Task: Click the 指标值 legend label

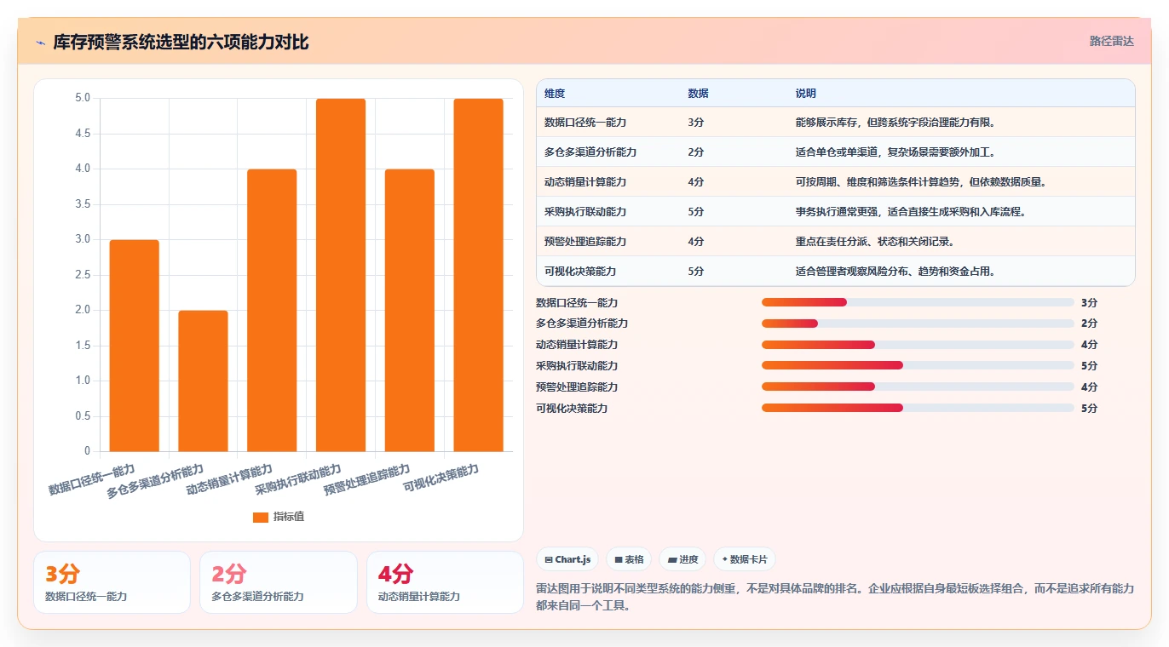Action: pos(289,517)
